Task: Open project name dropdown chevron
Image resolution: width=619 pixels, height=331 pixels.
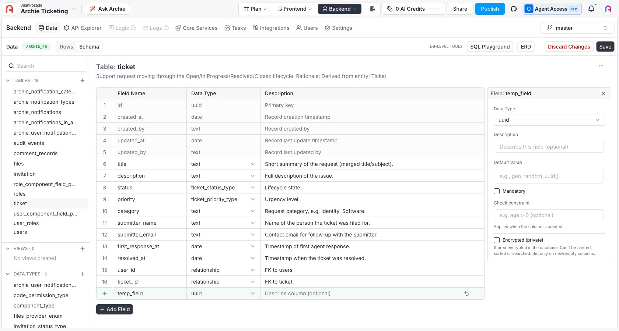Action: (x=74, y=9)
